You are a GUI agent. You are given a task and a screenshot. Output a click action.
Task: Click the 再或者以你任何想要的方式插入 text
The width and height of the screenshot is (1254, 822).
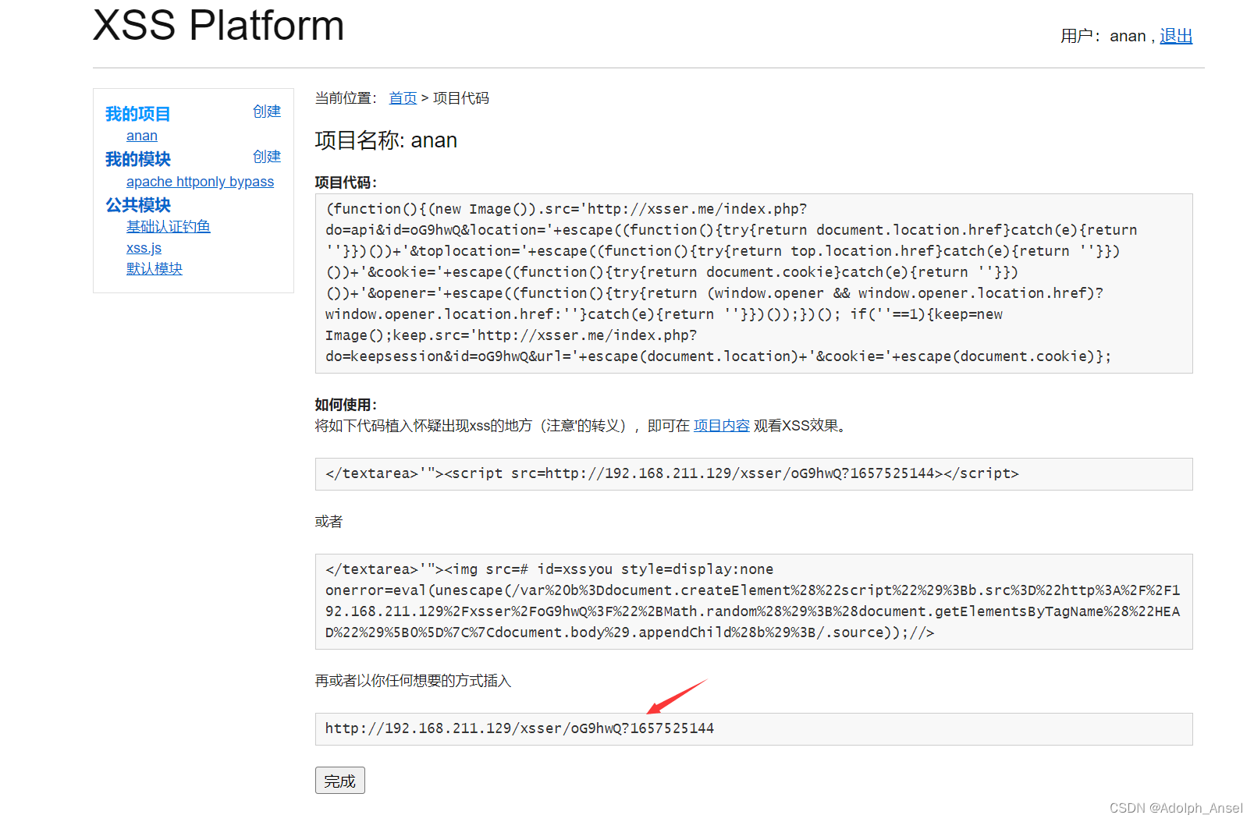(x=413, y=681)
